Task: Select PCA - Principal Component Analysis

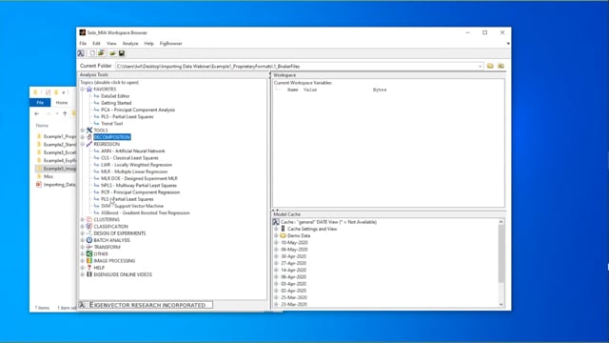Action: (138, 110)
